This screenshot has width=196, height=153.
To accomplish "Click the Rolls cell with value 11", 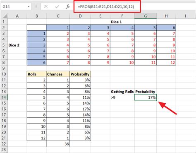I will (37, 132).
